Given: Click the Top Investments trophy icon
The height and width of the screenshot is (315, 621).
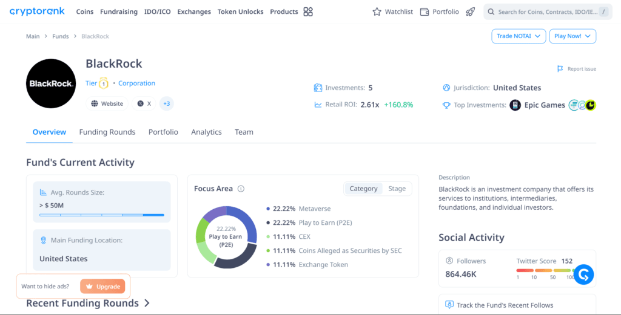Looking at the screenshot, I should coord(446,105).
